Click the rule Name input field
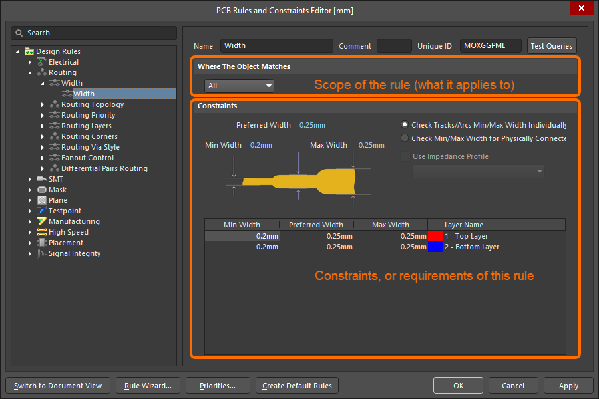Screen dimensions: 599x399 click(276, 46)
